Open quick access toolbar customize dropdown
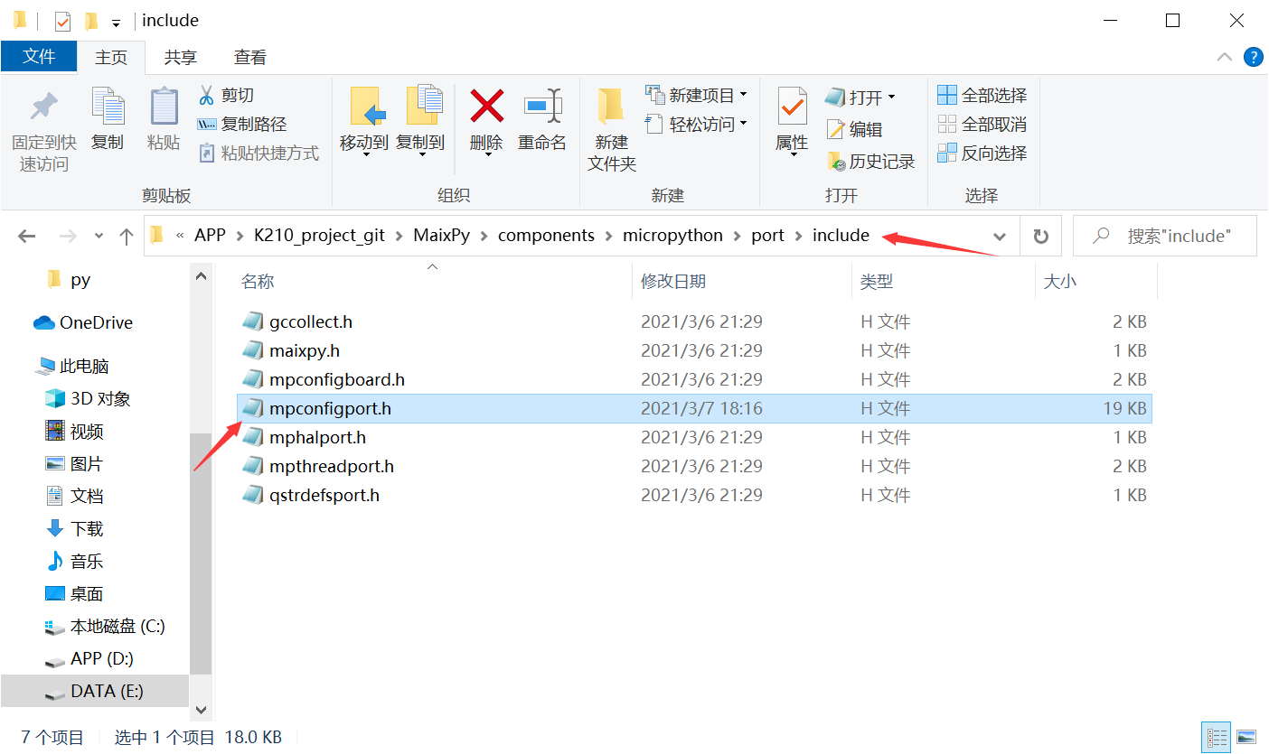This screenshot has height=754, width=1269. [116, 22]
